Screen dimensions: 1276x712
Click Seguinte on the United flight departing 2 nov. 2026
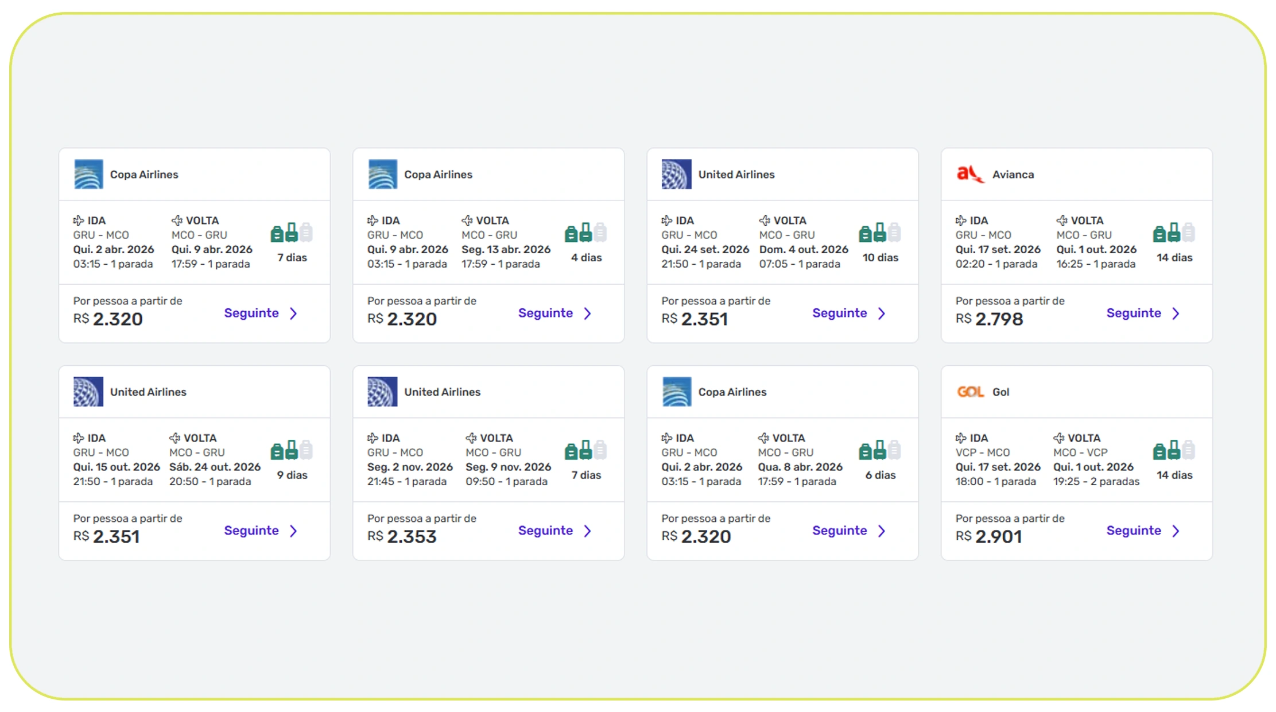[546, 531]
